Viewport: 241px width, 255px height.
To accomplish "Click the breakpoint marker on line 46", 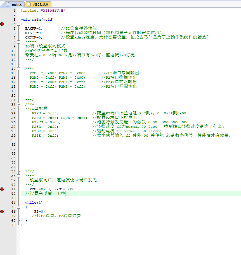I will point(2,211).
